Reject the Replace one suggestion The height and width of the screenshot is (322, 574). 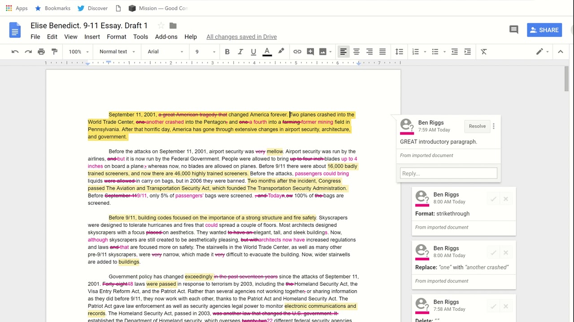pos(506,253)
